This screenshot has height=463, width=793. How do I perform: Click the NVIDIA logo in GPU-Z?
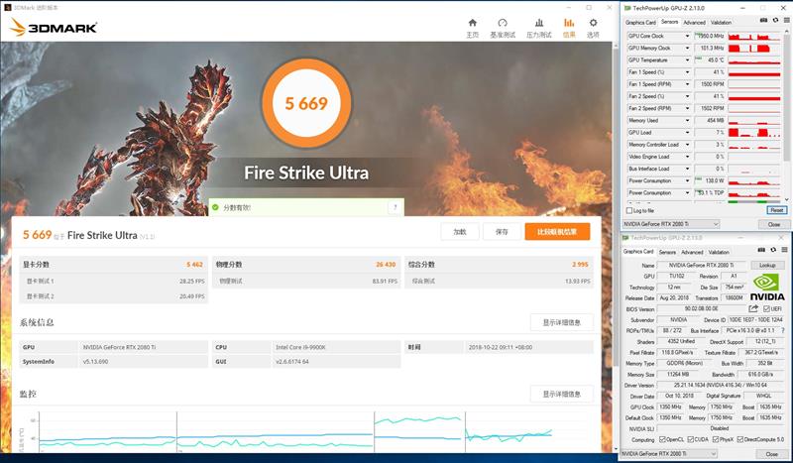(x=767, y=287)
